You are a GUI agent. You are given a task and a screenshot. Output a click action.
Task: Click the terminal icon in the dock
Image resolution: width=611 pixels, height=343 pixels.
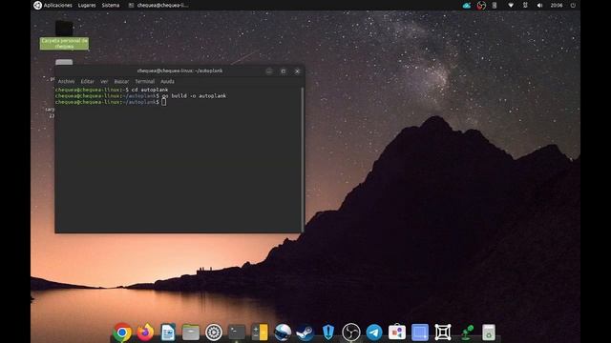pos(237,333)
